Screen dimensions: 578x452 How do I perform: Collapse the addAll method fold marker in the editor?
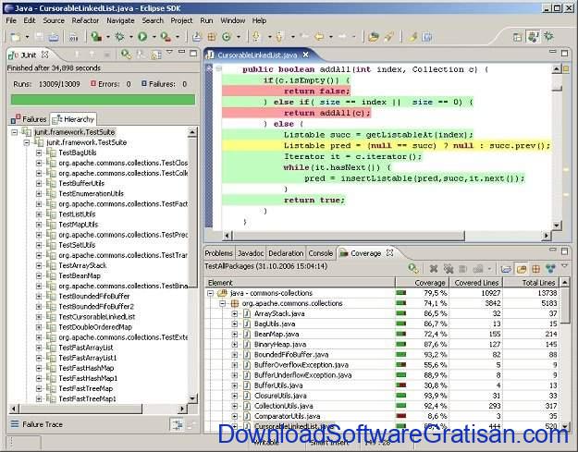[219, 69]
